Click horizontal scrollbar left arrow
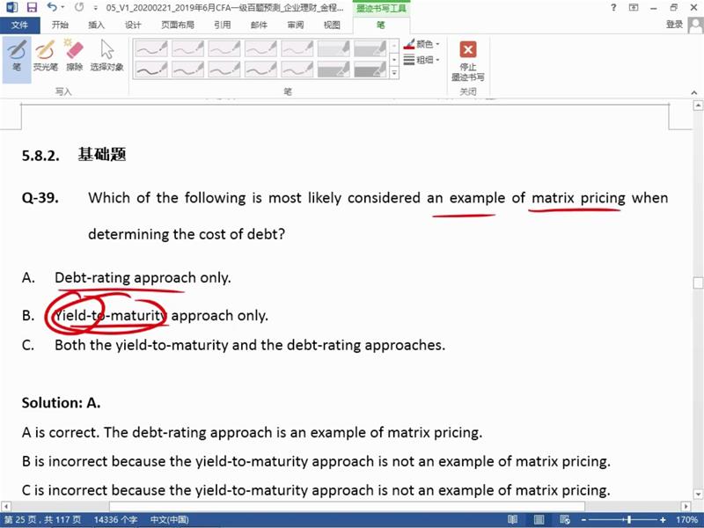704x528 pixels. 6,507
